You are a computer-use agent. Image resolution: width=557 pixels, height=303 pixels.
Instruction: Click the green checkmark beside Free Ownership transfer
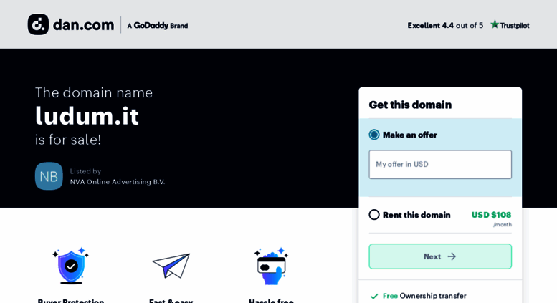[x=374, y=296]
